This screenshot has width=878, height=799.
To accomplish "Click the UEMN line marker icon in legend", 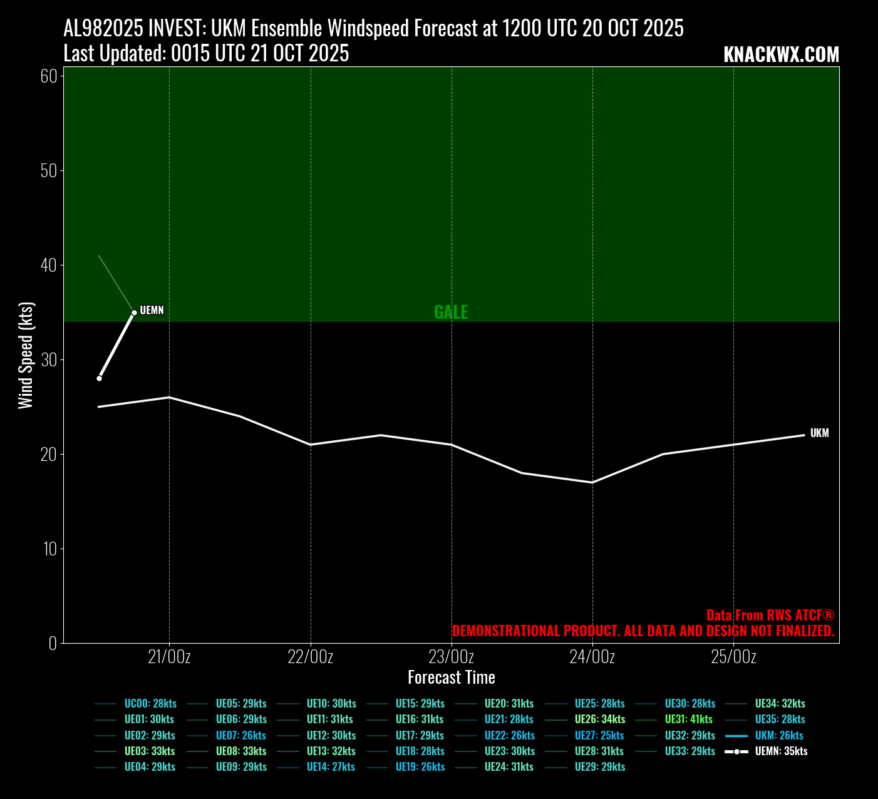I will click(x=736, y=751).
